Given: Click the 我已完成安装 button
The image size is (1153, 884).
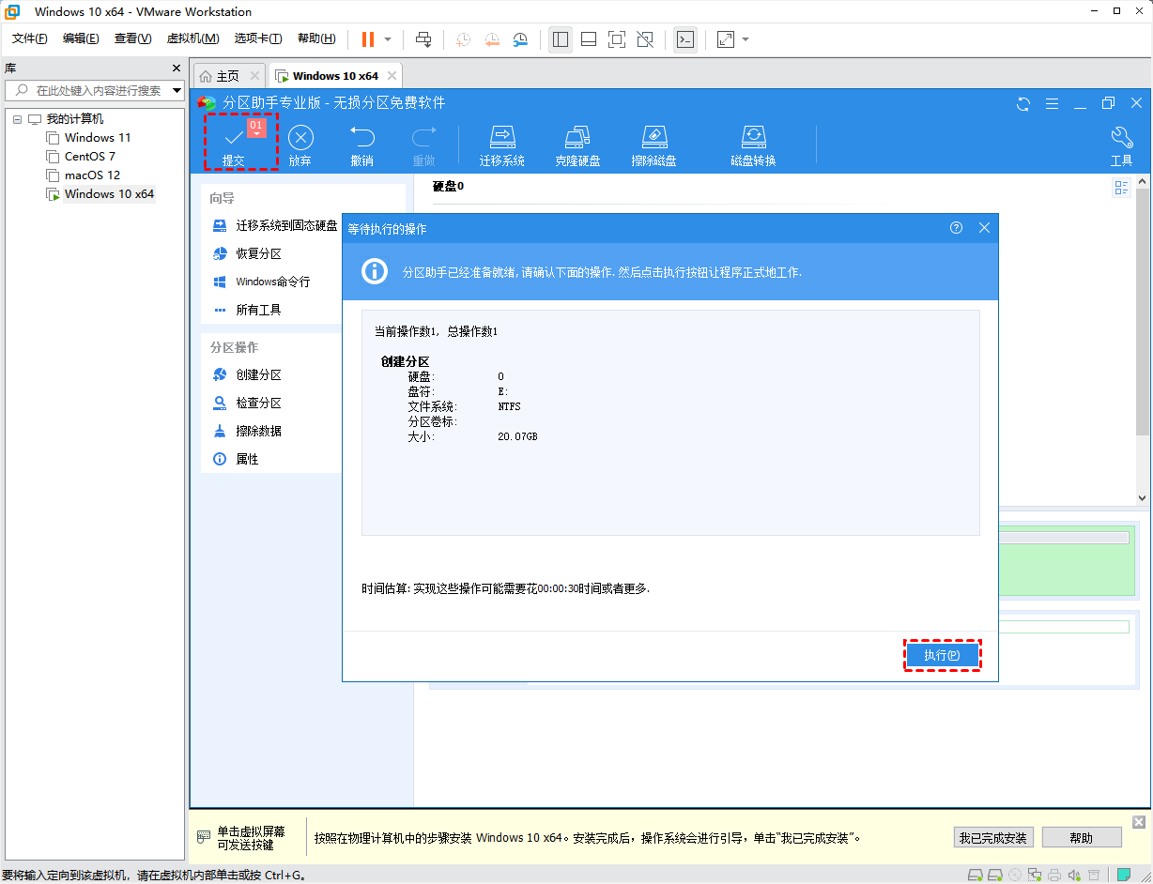Looking at the screenshot, I should [993, 838].
